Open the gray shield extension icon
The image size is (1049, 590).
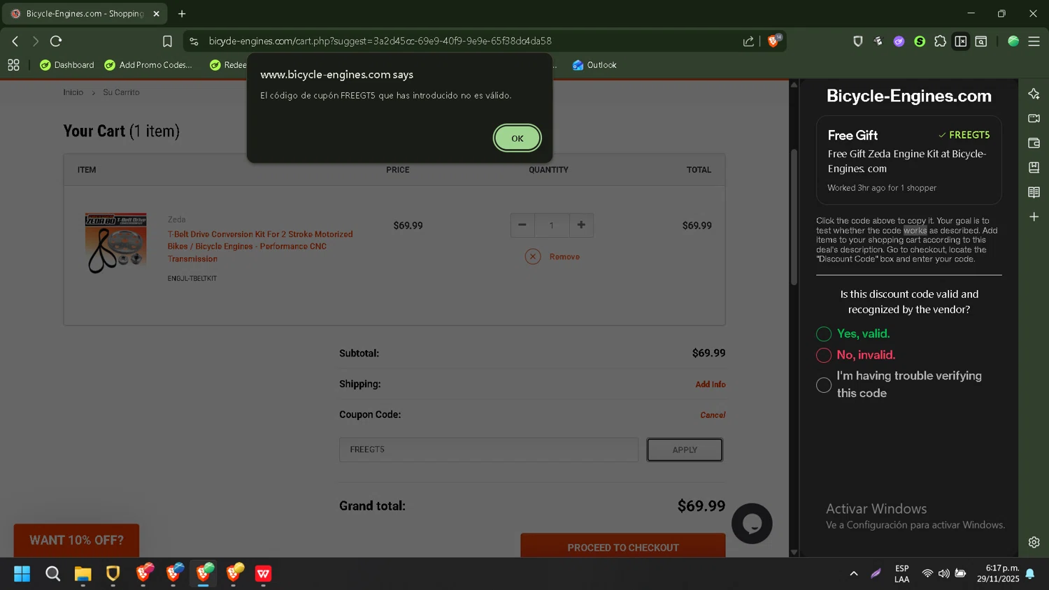click(857, 41)
